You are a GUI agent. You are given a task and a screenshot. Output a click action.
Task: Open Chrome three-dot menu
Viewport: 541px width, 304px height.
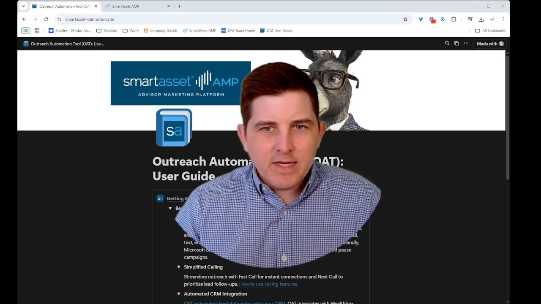click(503, 19)
